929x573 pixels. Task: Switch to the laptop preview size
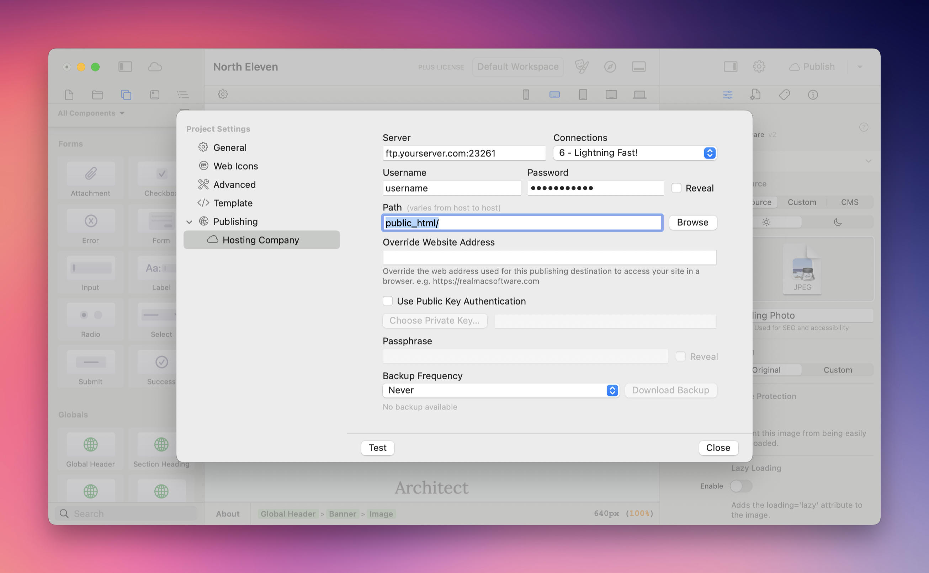point(640,95)
